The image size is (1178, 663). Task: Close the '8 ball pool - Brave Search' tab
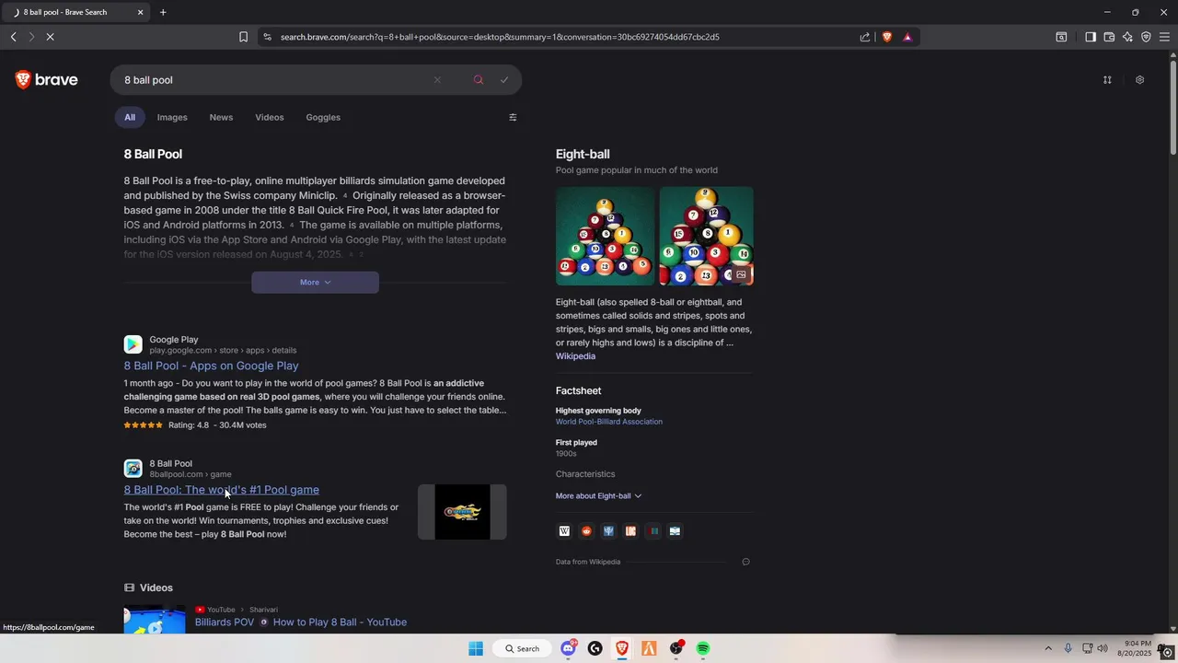pyautogui.click(x=140, y=12)
